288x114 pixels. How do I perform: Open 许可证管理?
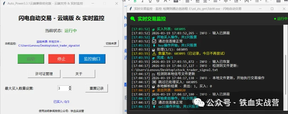tap(44, 74)
